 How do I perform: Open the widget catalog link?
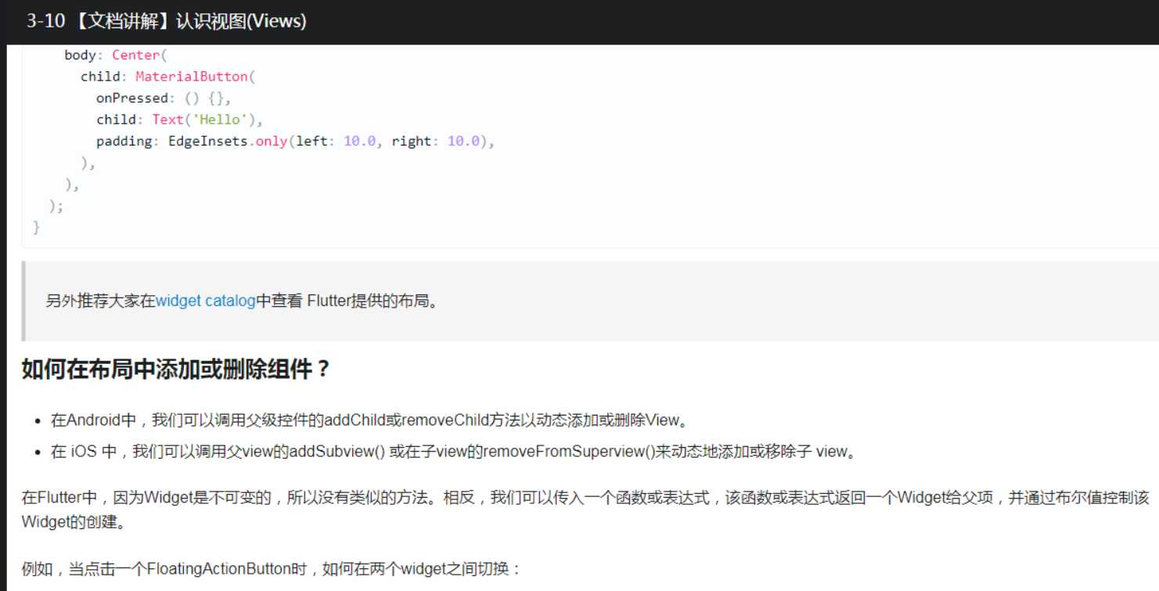point(206,301)
